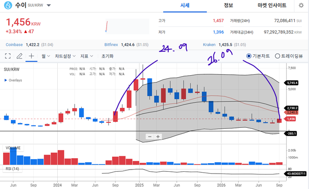Click the SUI coin droplet logo

pos(8,5)
